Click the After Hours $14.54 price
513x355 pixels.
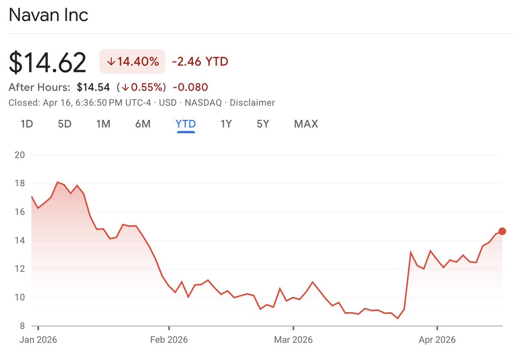pyautogui.click(x=93, y=87)
